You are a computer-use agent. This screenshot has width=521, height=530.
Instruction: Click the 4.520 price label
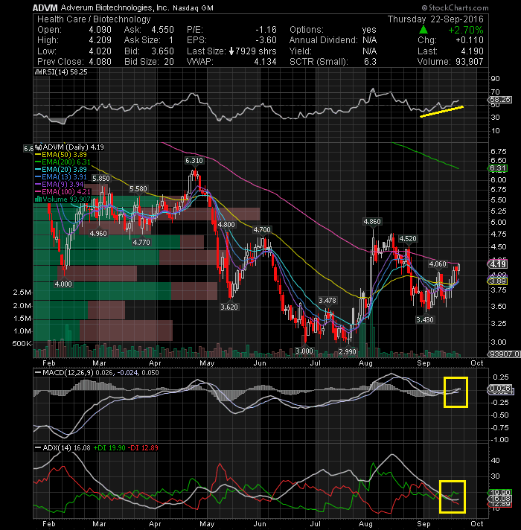(x=407, y=239)
